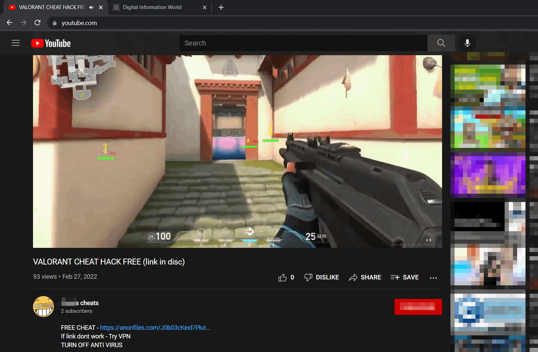The image size is (538, 352).
Task: Go back in browser history
Action: (x=9, y=23)
